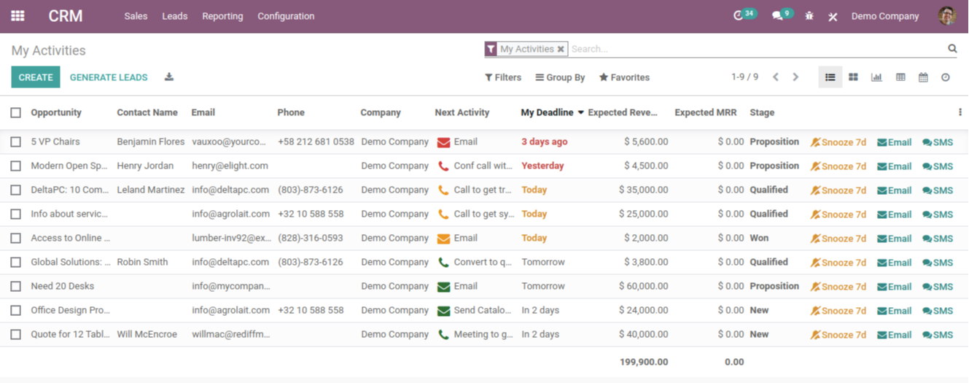Toggle the select-all header checkbox
This screenshot has height=383, width=969.
(x=16, y=113)
